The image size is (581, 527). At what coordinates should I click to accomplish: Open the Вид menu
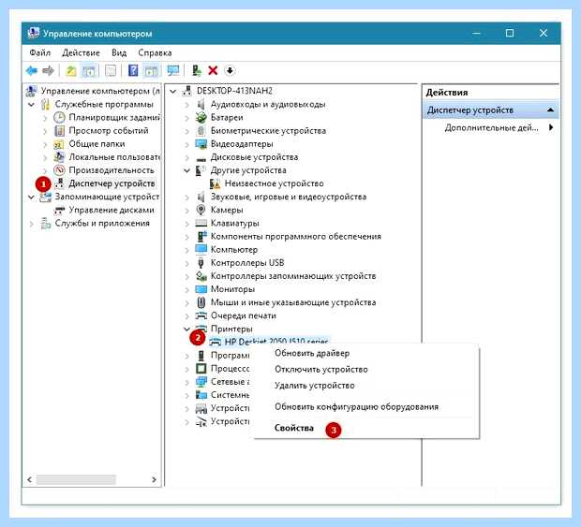click(x=119, y=53)
